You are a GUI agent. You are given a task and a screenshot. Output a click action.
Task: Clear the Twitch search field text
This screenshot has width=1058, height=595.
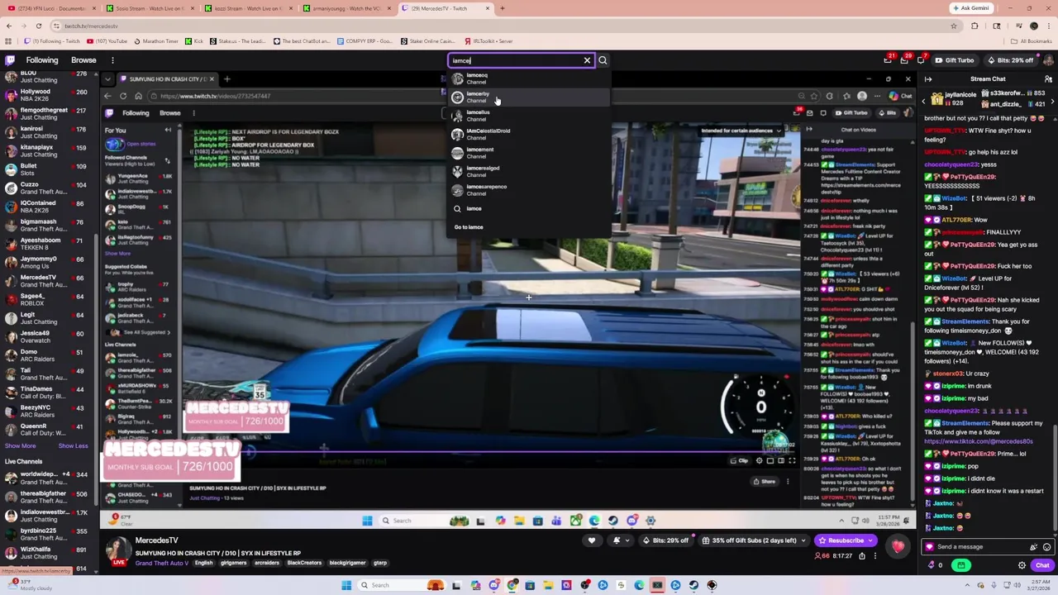(x=587, y=60)
